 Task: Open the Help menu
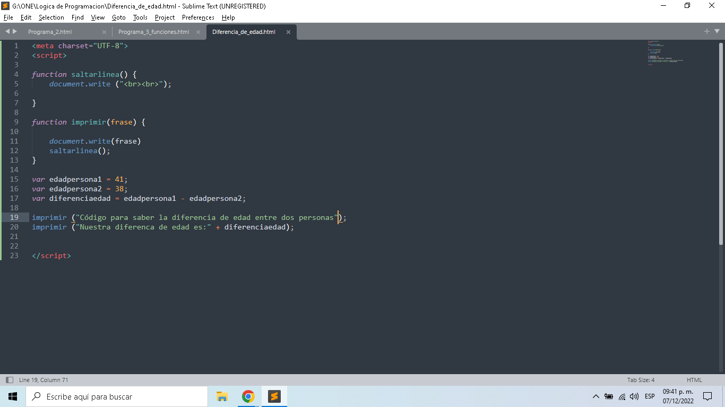pyautogui.click(x=228, y=17)
